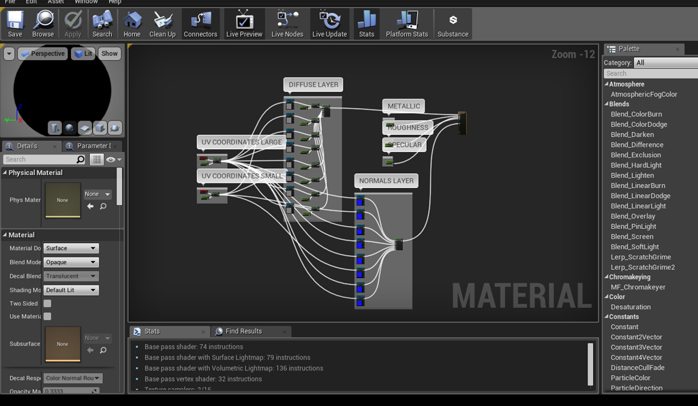Tick the Use Material Attributes checkbox

(48, 316)
